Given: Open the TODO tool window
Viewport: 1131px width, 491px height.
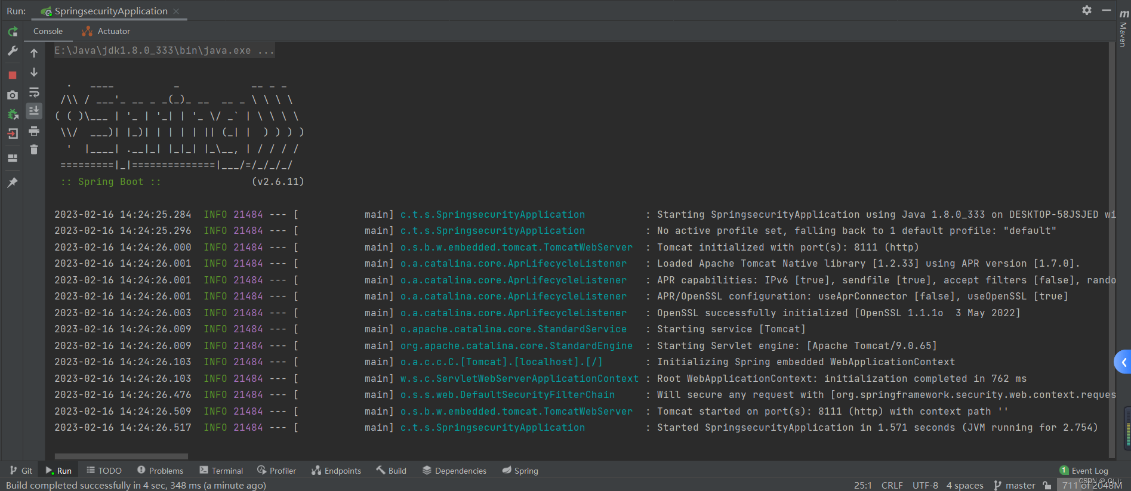Looking at the screenshot, I should [104, 471].
